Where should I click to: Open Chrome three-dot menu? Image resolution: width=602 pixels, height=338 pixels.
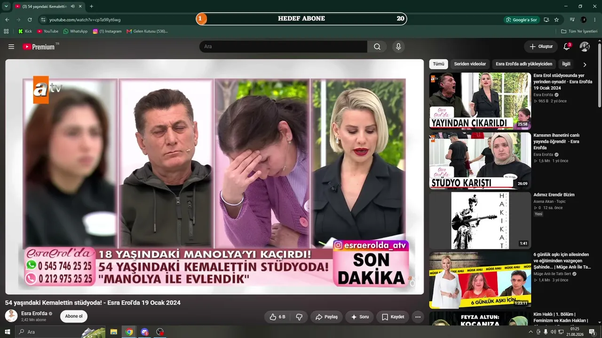point(595,20)
